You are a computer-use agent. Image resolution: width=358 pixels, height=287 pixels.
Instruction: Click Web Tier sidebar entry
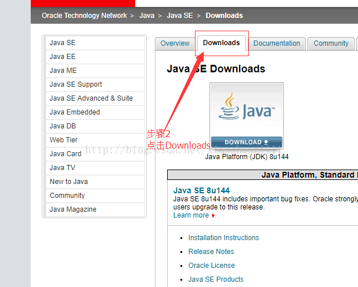(95, 140)
